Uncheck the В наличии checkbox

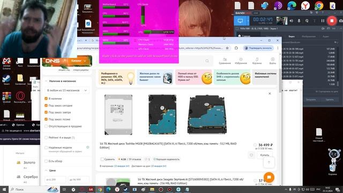coord(46,99)
